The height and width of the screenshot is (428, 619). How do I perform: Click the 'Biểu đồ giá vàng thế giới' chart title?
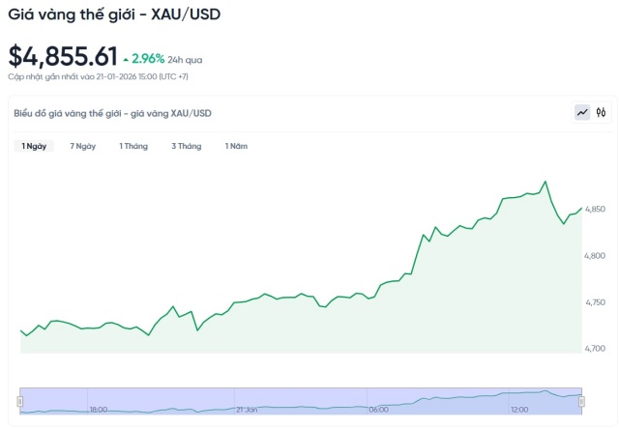pyautogui.click(x=112, y=113)
